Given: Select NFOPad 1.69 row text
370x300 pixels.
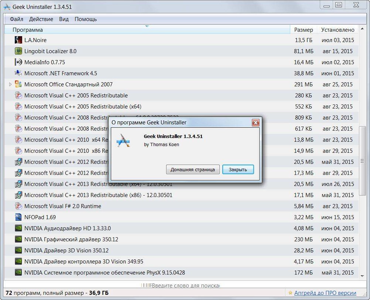Looking at the screenshot, I should [x=40, y=217].
